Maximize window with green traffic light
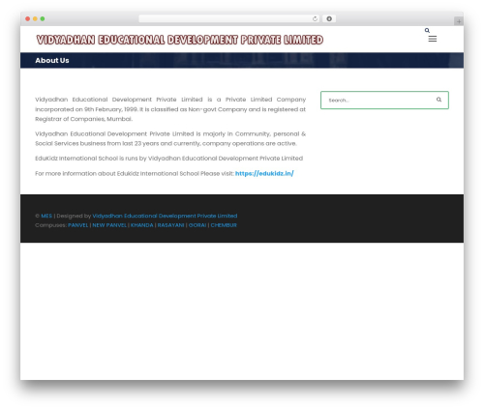Screen dimensions: 484x409 [43, 18]
